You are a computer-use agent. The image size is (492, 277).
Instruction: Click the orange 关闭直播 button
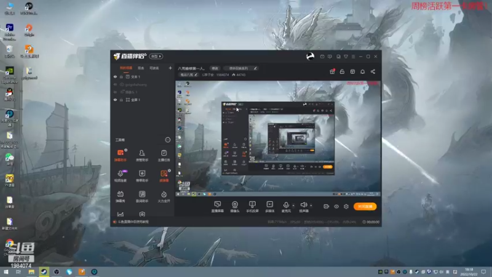pos(365,206)
